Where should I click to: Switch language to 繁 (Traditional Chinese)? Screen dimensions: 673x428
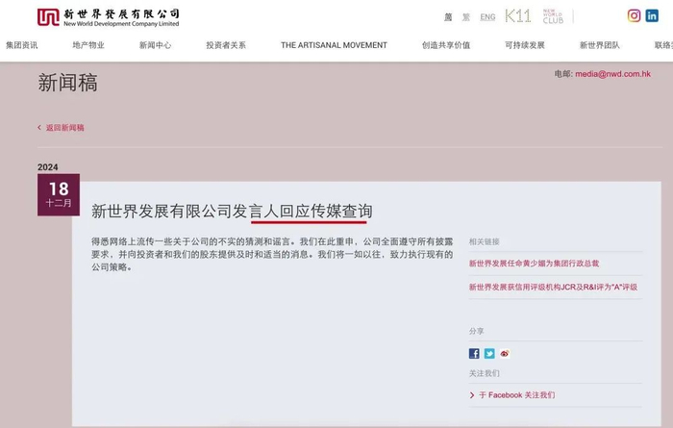tap(466, 17)
